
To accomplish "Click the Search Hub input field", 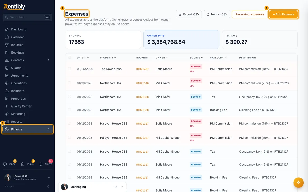I will pos(27,17).
